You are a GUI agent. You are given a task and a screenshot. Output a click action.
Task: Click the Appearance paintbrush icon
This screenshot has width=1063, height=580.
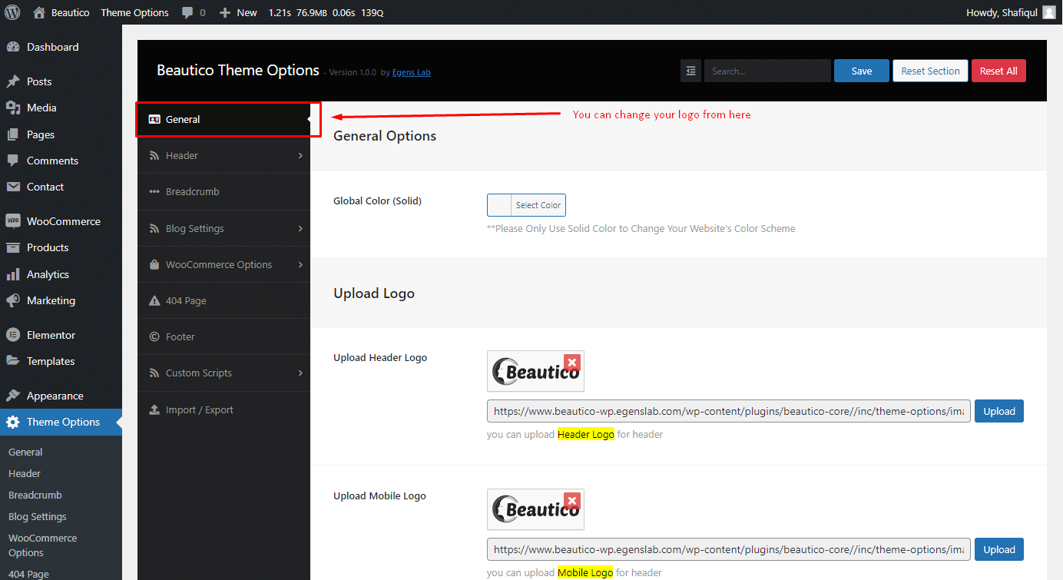click(x=12, y=396)
